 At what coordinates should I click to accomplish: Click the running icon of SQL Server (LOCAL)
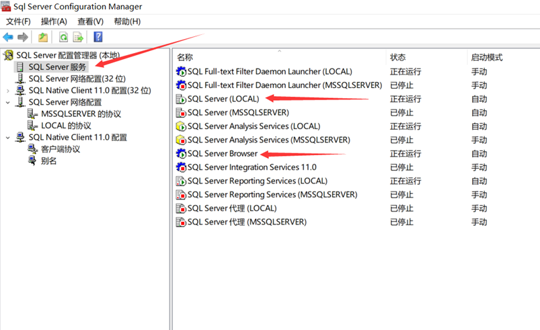click(x=181, y=99)
